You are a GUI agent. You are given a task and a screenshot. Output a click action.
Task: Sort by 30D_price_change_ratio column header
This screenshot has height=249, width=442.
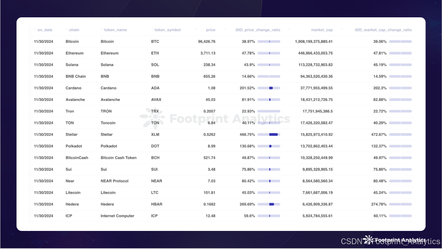[x=258, y=30]
